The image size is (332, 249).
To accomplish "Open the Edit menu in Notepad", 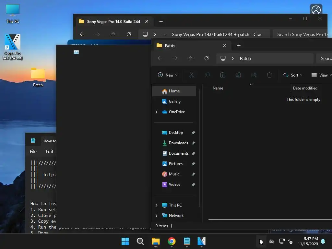I will [49, 151].
